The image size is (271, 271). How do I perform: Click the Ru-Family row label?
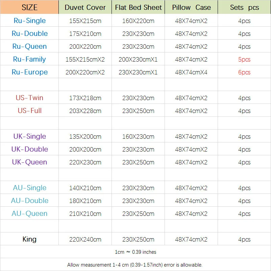pyautogui.click(x=29, y=59)
